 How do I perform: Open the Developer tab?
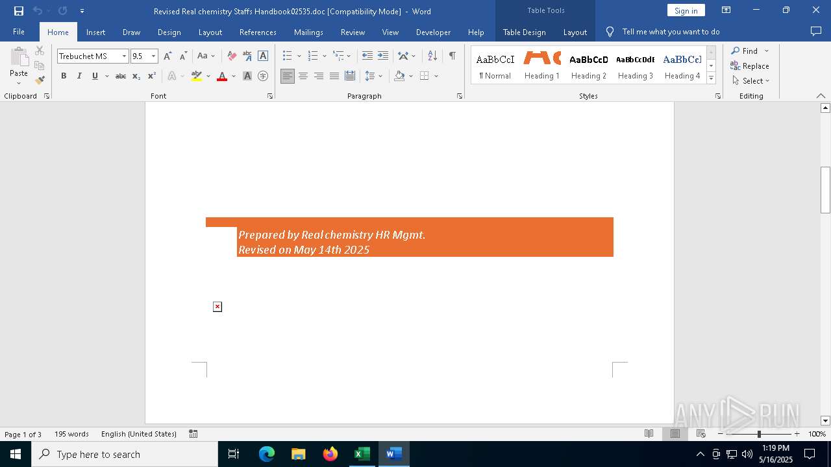pos(433,32)
